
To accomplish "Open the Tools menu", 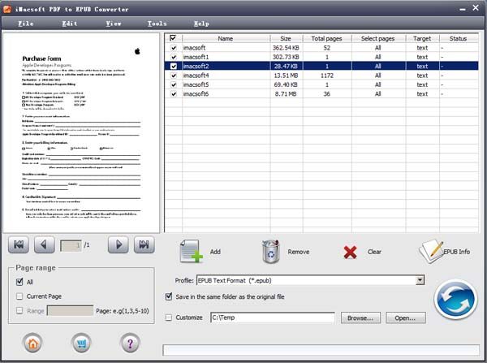I will 157,24.
